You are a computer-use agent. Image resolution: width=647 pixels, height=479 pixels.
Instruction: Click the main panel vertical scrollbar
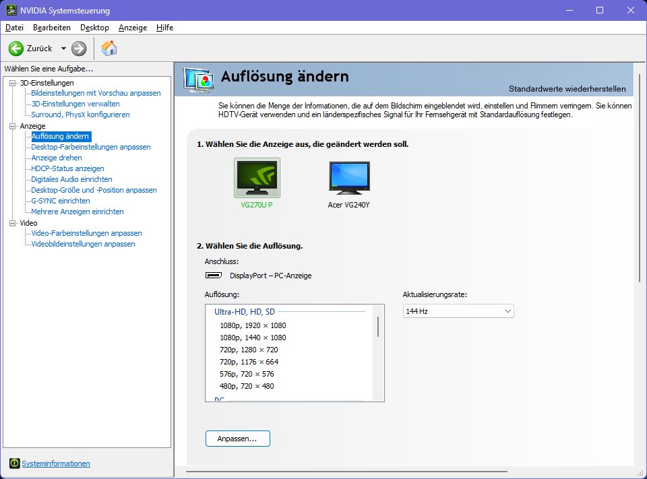[x=640, y=179]
